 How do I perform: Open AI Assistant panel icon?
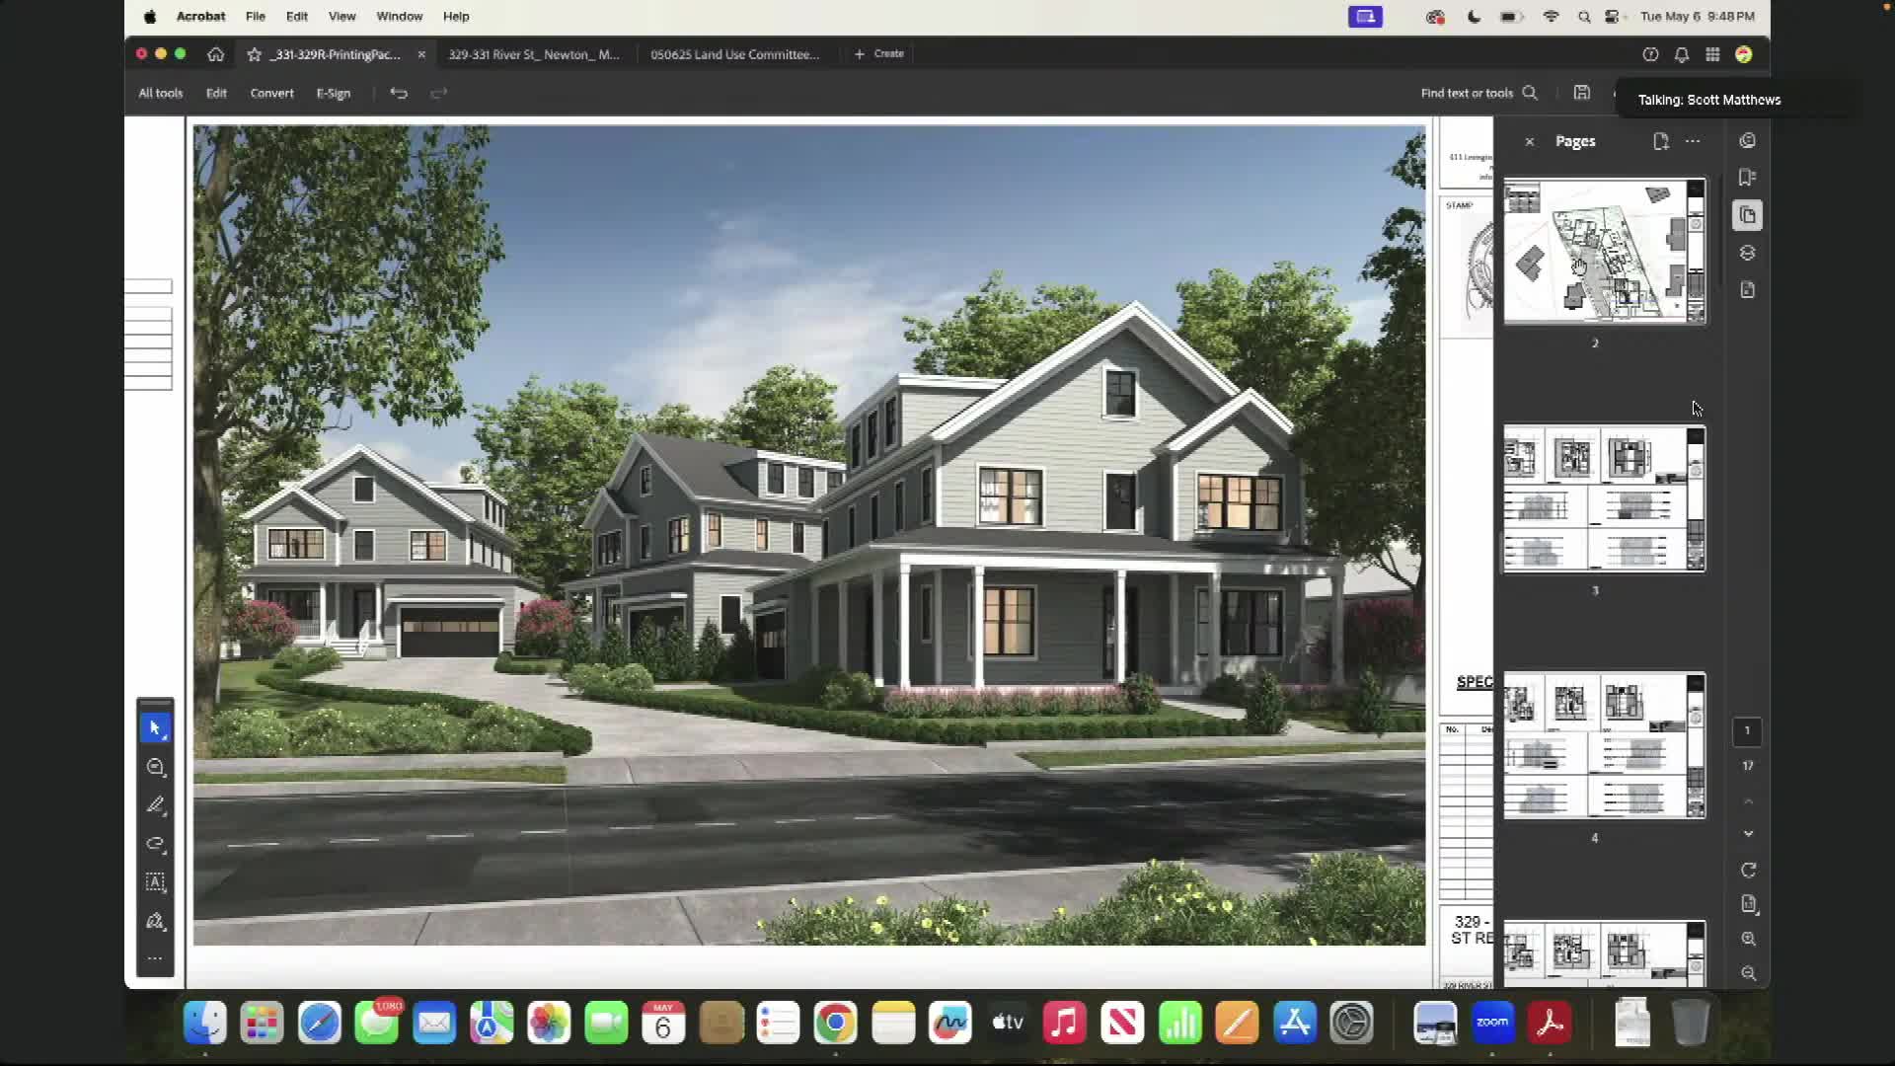tap(1748, 141)
